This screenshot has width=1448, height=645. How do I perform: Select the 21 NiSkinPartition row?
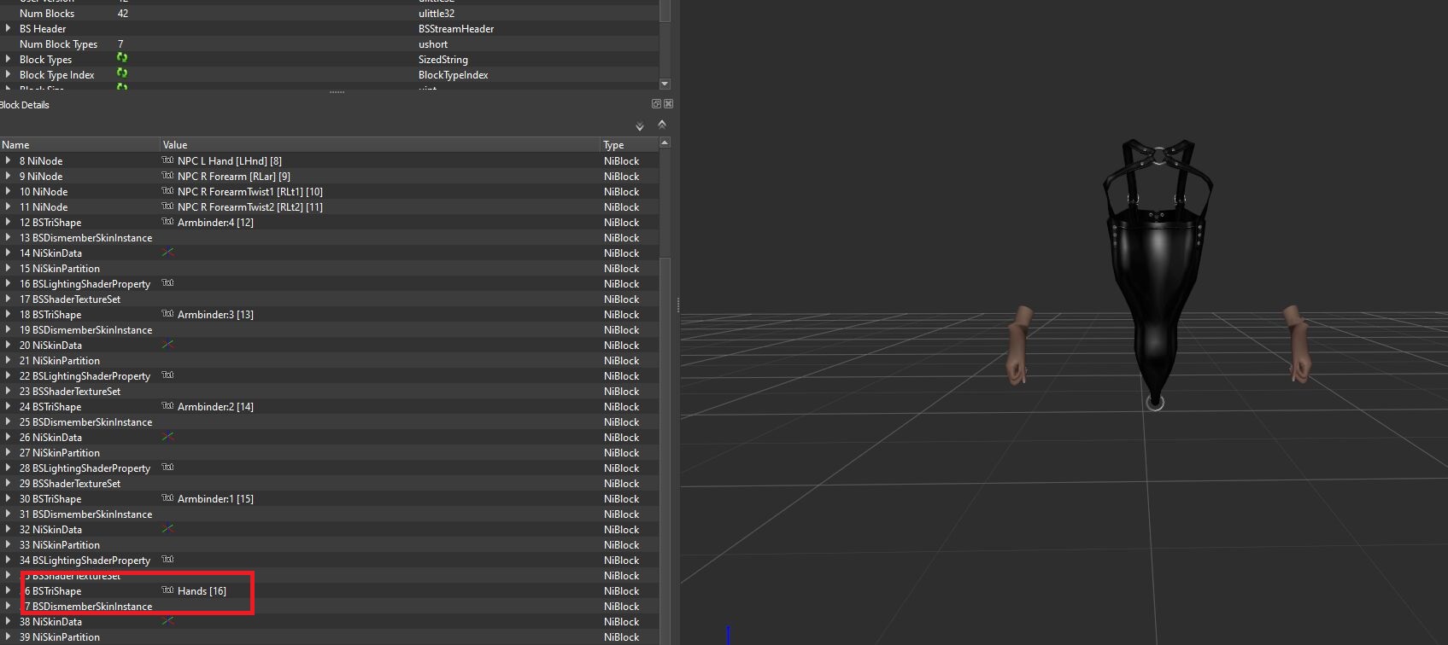pos(329,360)
